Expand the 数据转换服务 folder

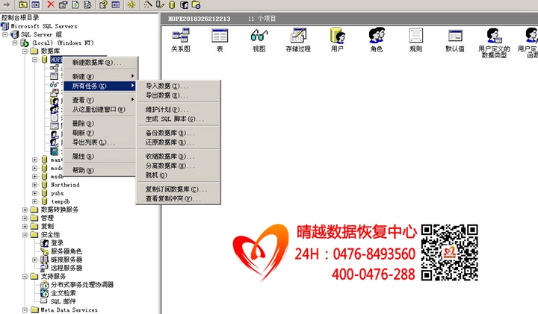pos(25,210)
